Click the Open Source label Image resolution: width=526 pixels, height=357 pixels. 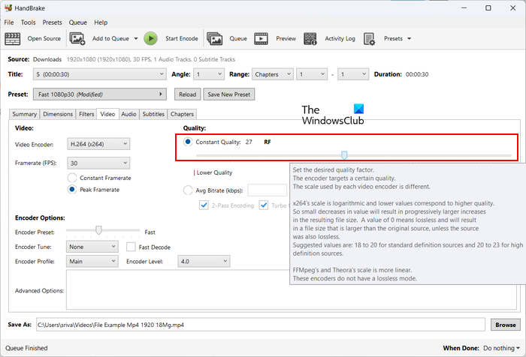point(44,38)
